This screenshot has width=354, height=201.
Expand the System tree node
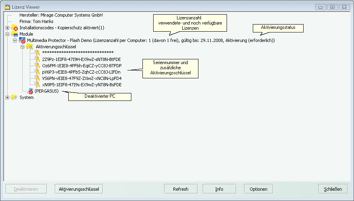click(8, 97)
